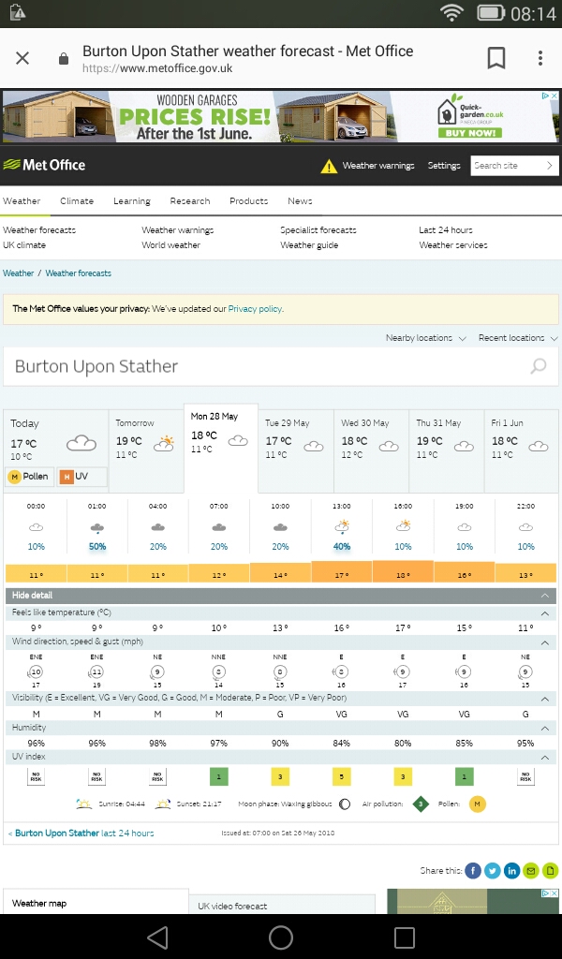
Task: Select the Tomorrow forecast tab
Action: coord(146,451)
